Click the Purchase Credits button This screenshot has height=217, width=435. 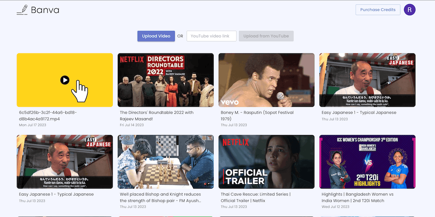(378, 10)
